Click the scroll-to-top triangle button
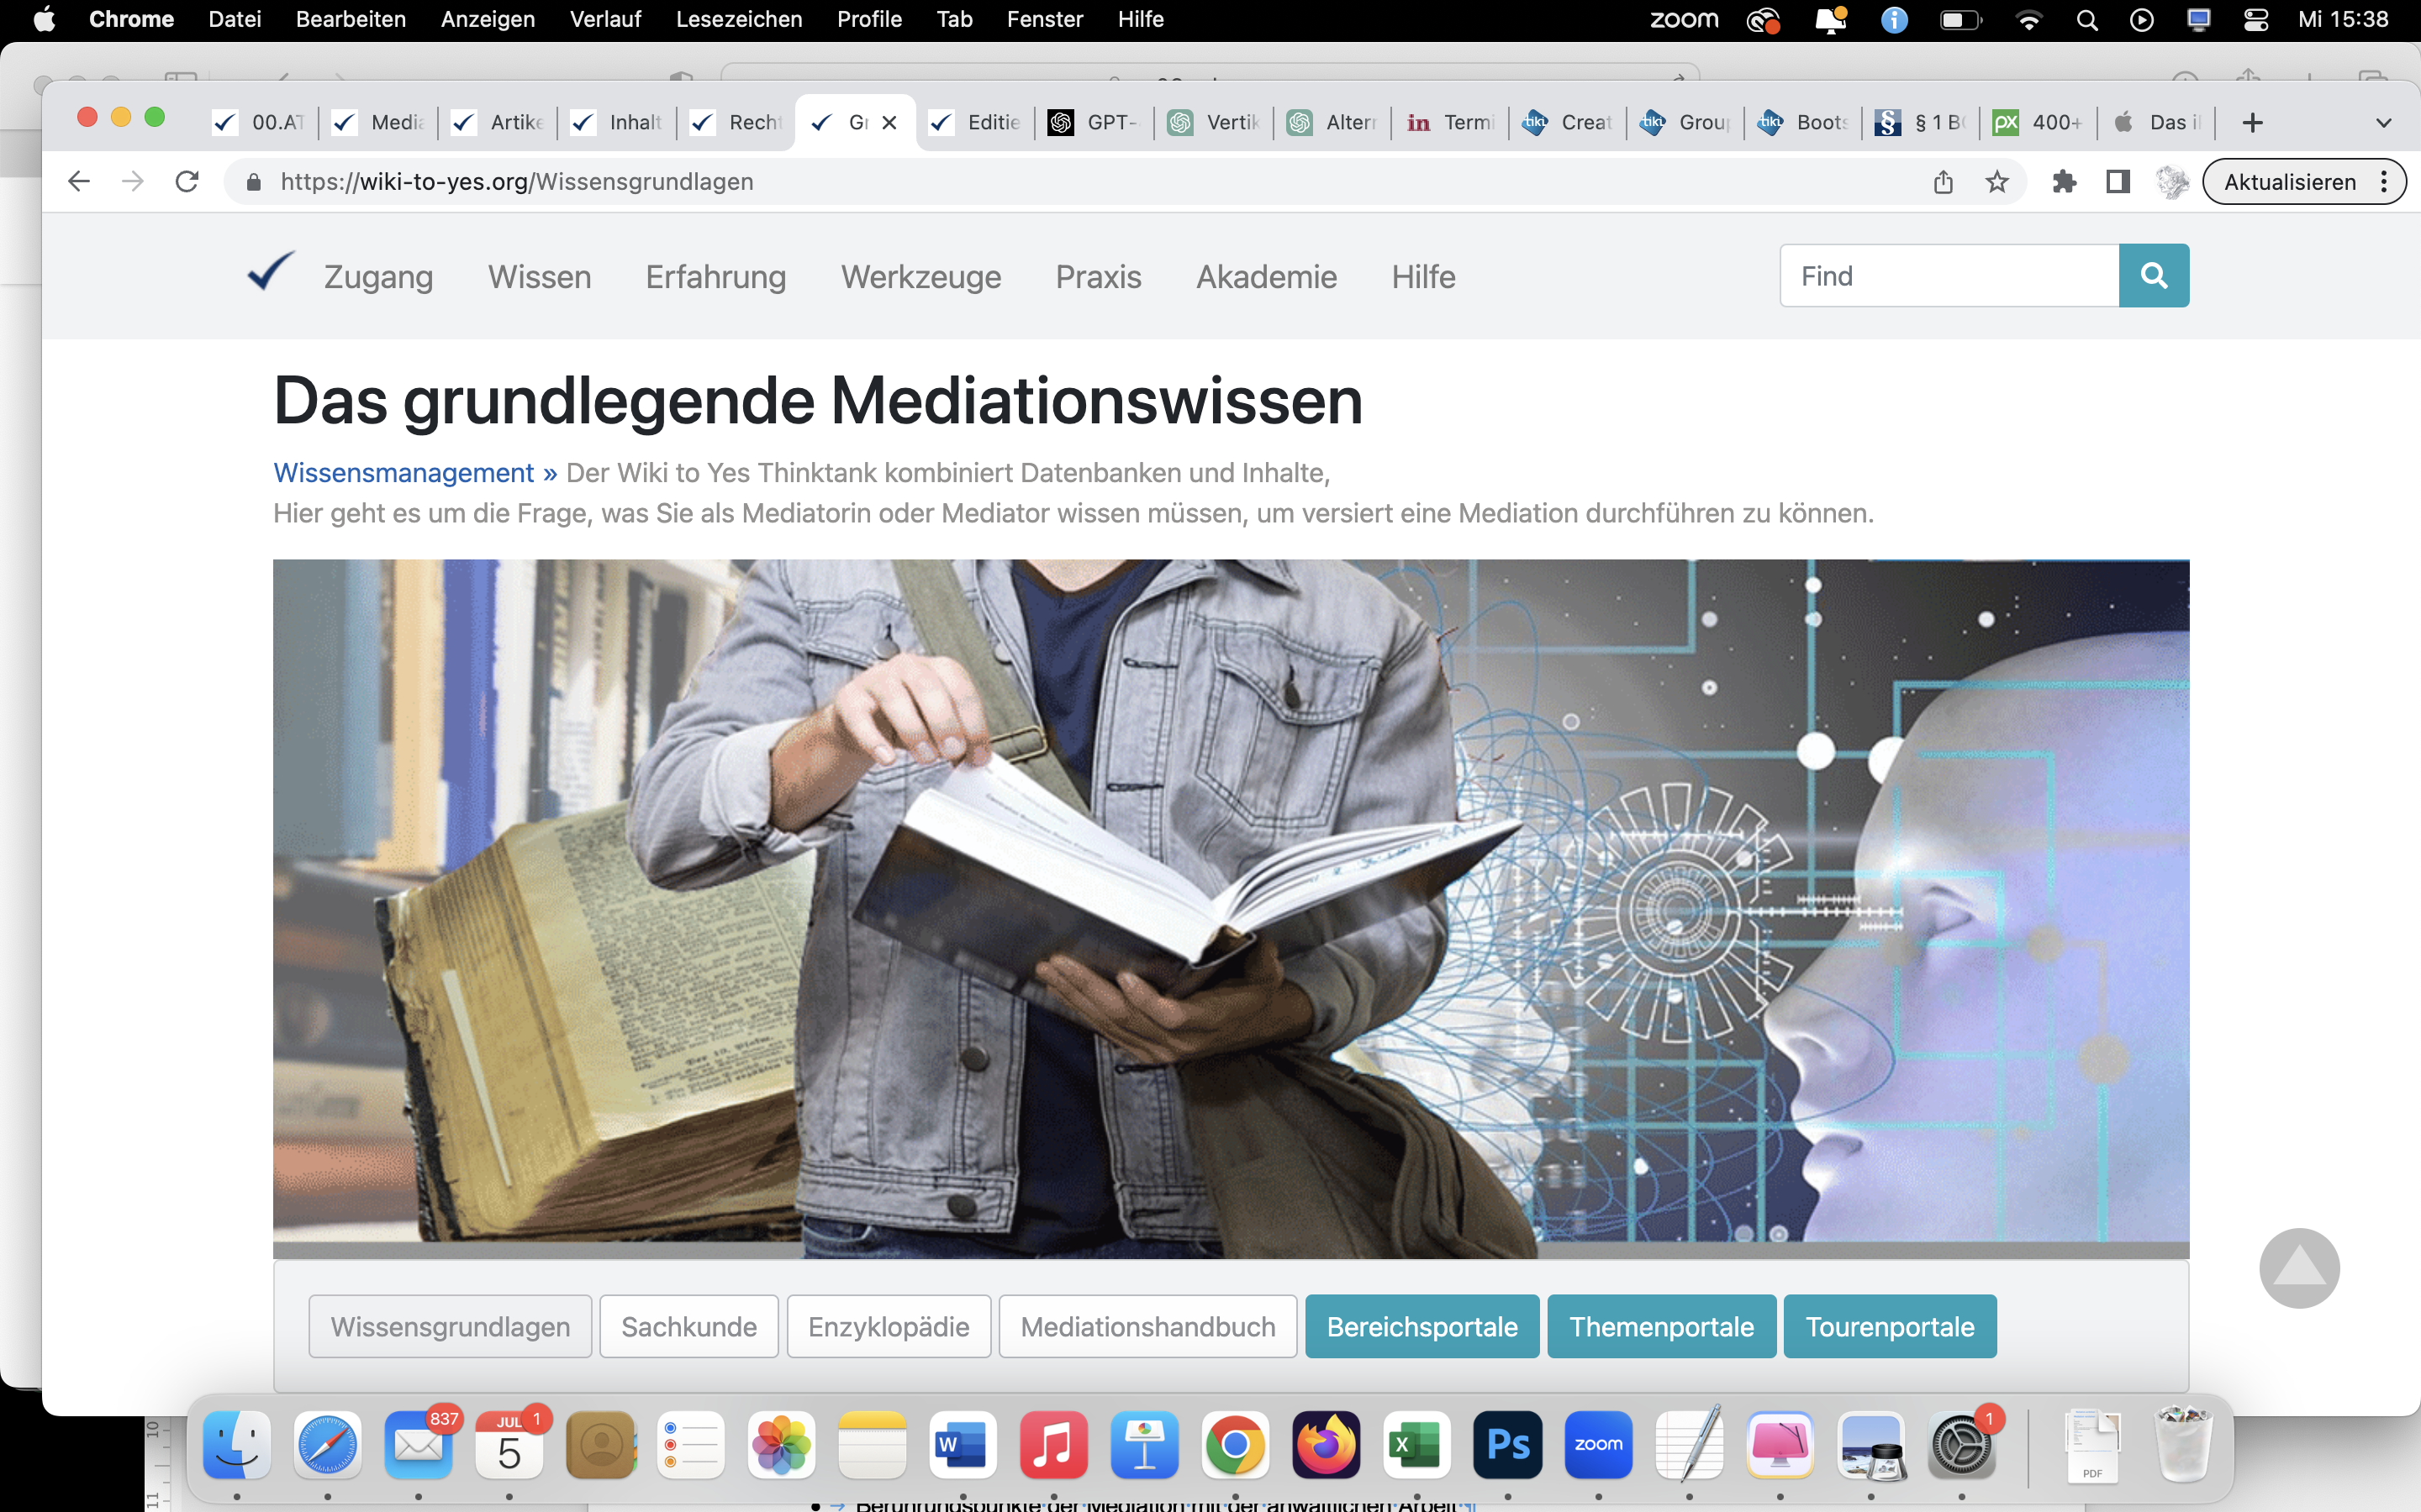This screenshot has height=1512, width=2421. coord(2299,1267)
